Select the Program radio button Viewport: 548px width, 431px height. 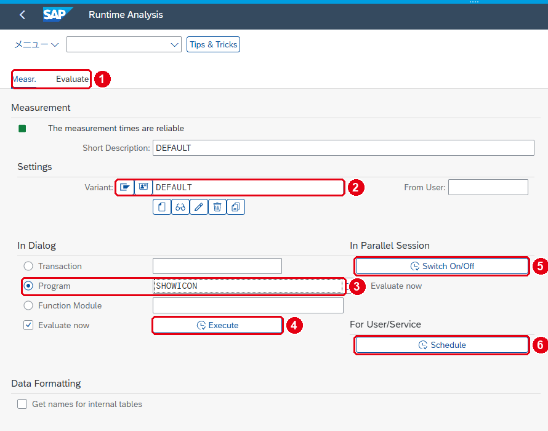pos(28,286)
